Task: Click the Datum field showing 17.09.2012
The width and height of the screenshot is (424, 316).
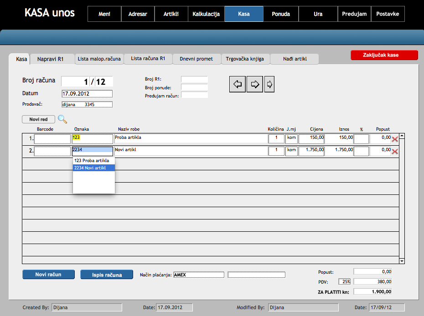Action: (x=87, y=94)
